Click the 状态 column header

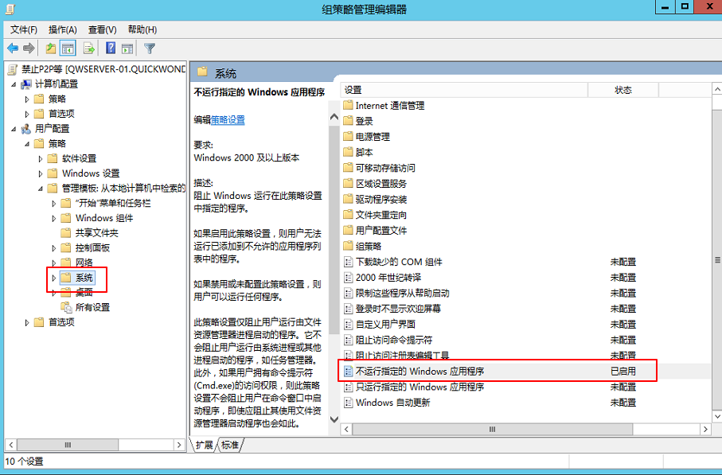pos(623,90)
